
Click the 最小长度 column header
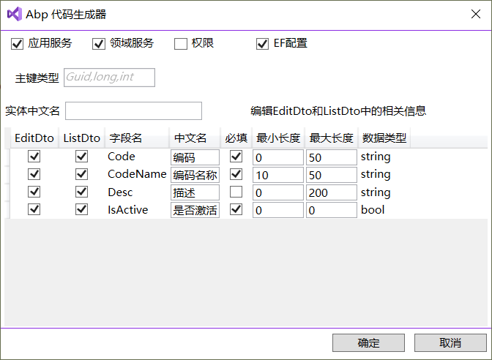click(x=278, y=138)
